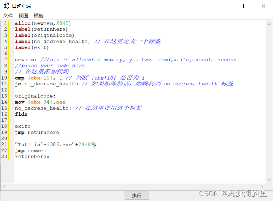Click the jmp returnhere instruction
The height and width of the screenshot is (201, 273).
[37, 133]
